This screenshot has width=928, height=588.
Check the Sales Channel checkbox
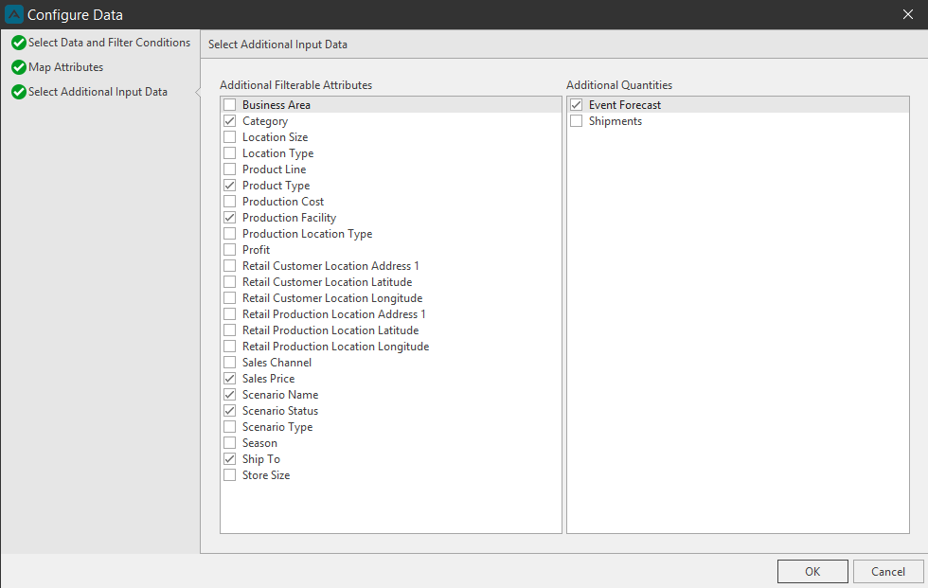[x=229, y=363]
